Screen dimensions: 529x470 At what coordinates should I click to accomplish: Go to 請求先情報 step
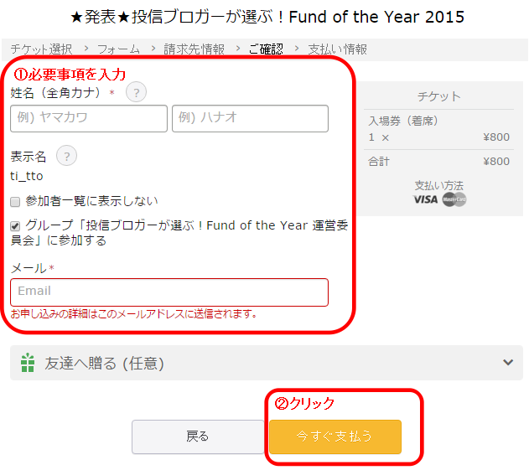194,49
